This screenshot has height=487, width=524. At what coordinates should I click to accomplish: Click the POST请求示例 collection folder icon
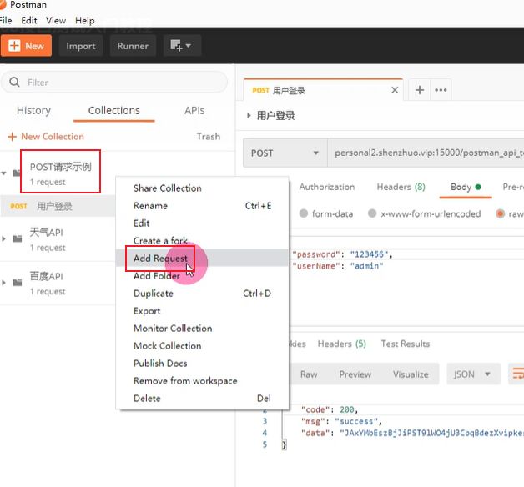coord(18,173)
